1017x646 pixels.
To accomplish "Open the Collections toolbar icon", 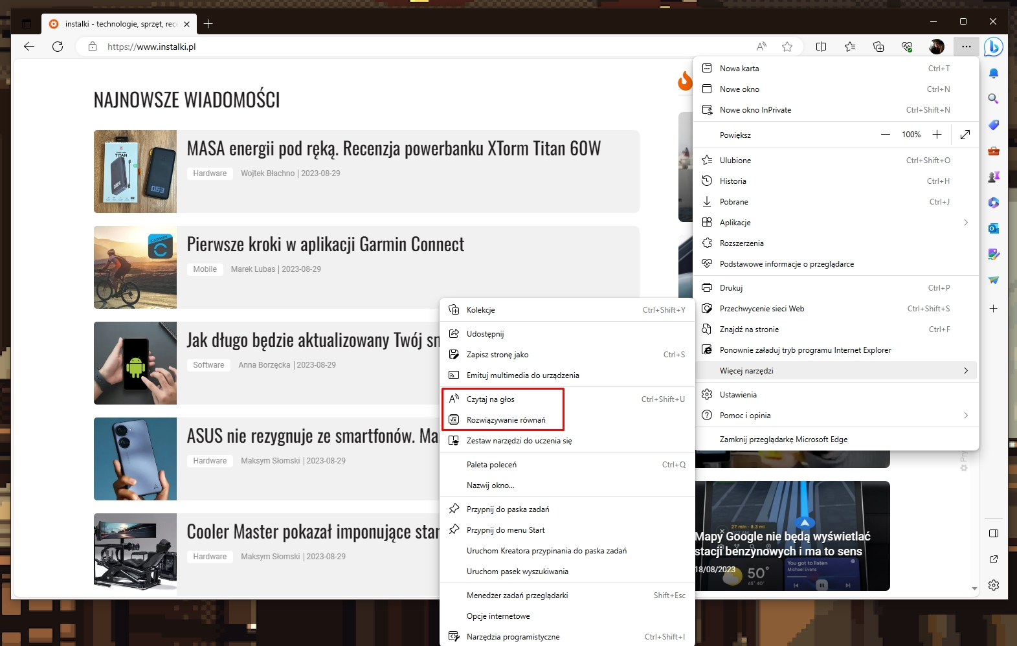I will [x=878, y=47].
